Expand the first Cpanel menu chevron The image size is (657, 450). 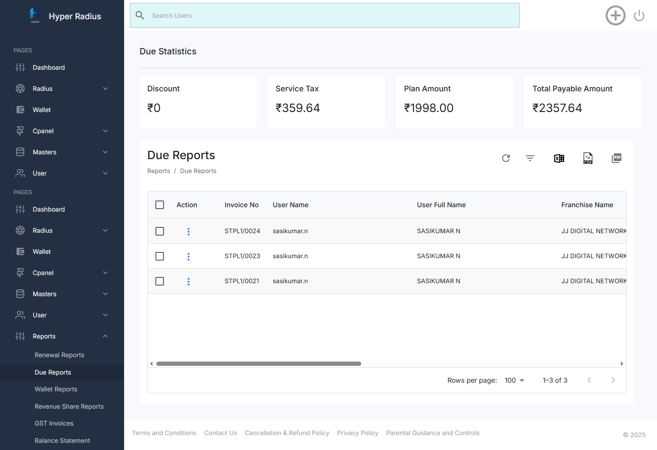click(105, 131)
